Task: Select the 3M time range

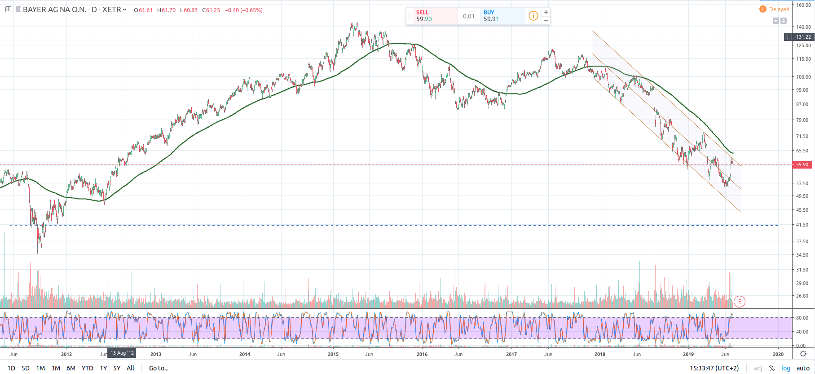Action: pos(56,368)
